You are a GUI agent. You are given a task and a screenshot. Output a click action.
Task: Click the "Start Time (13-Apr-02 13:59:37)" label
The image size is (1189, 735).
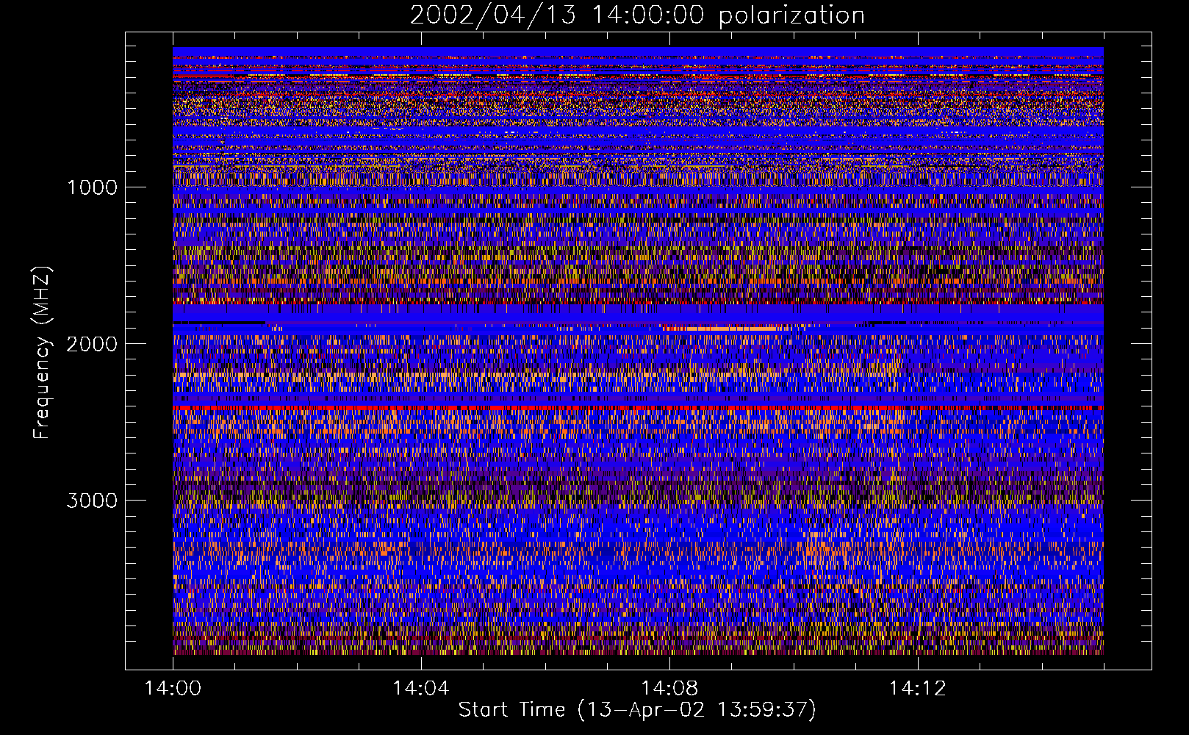637,710
